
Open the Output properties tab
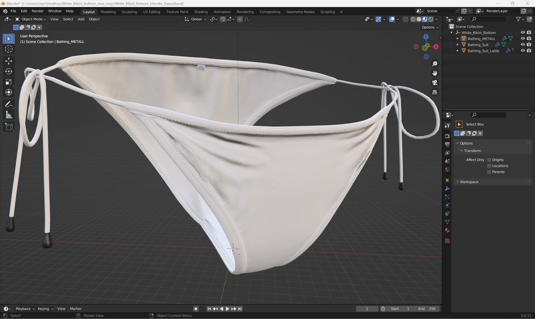pos(447,144)
